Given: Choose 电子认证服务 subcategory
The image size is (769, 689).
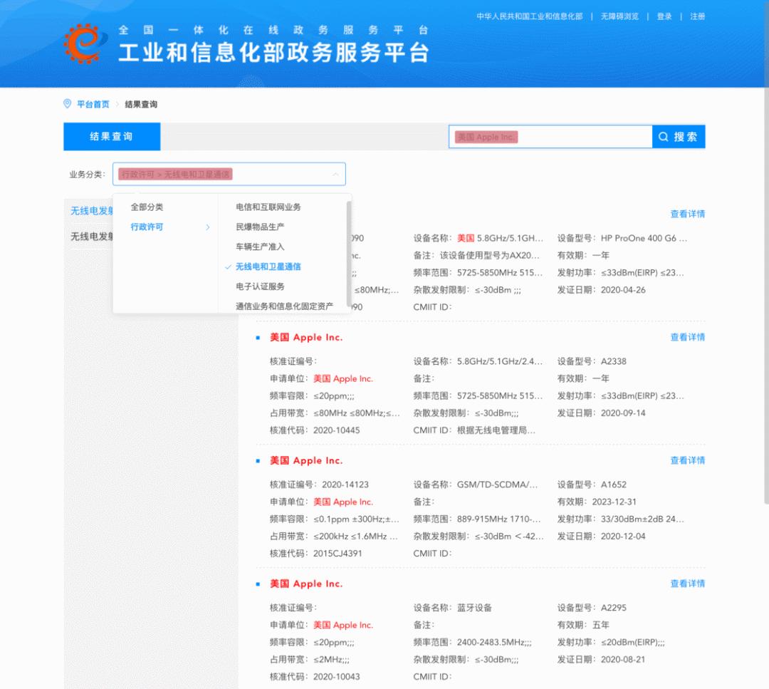Looking at the screenshot, I should 260,286.
